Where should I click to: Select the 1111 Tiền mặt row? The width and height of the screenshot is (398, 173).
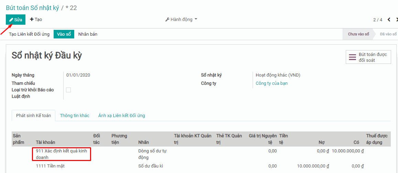(x=50, y=166)
